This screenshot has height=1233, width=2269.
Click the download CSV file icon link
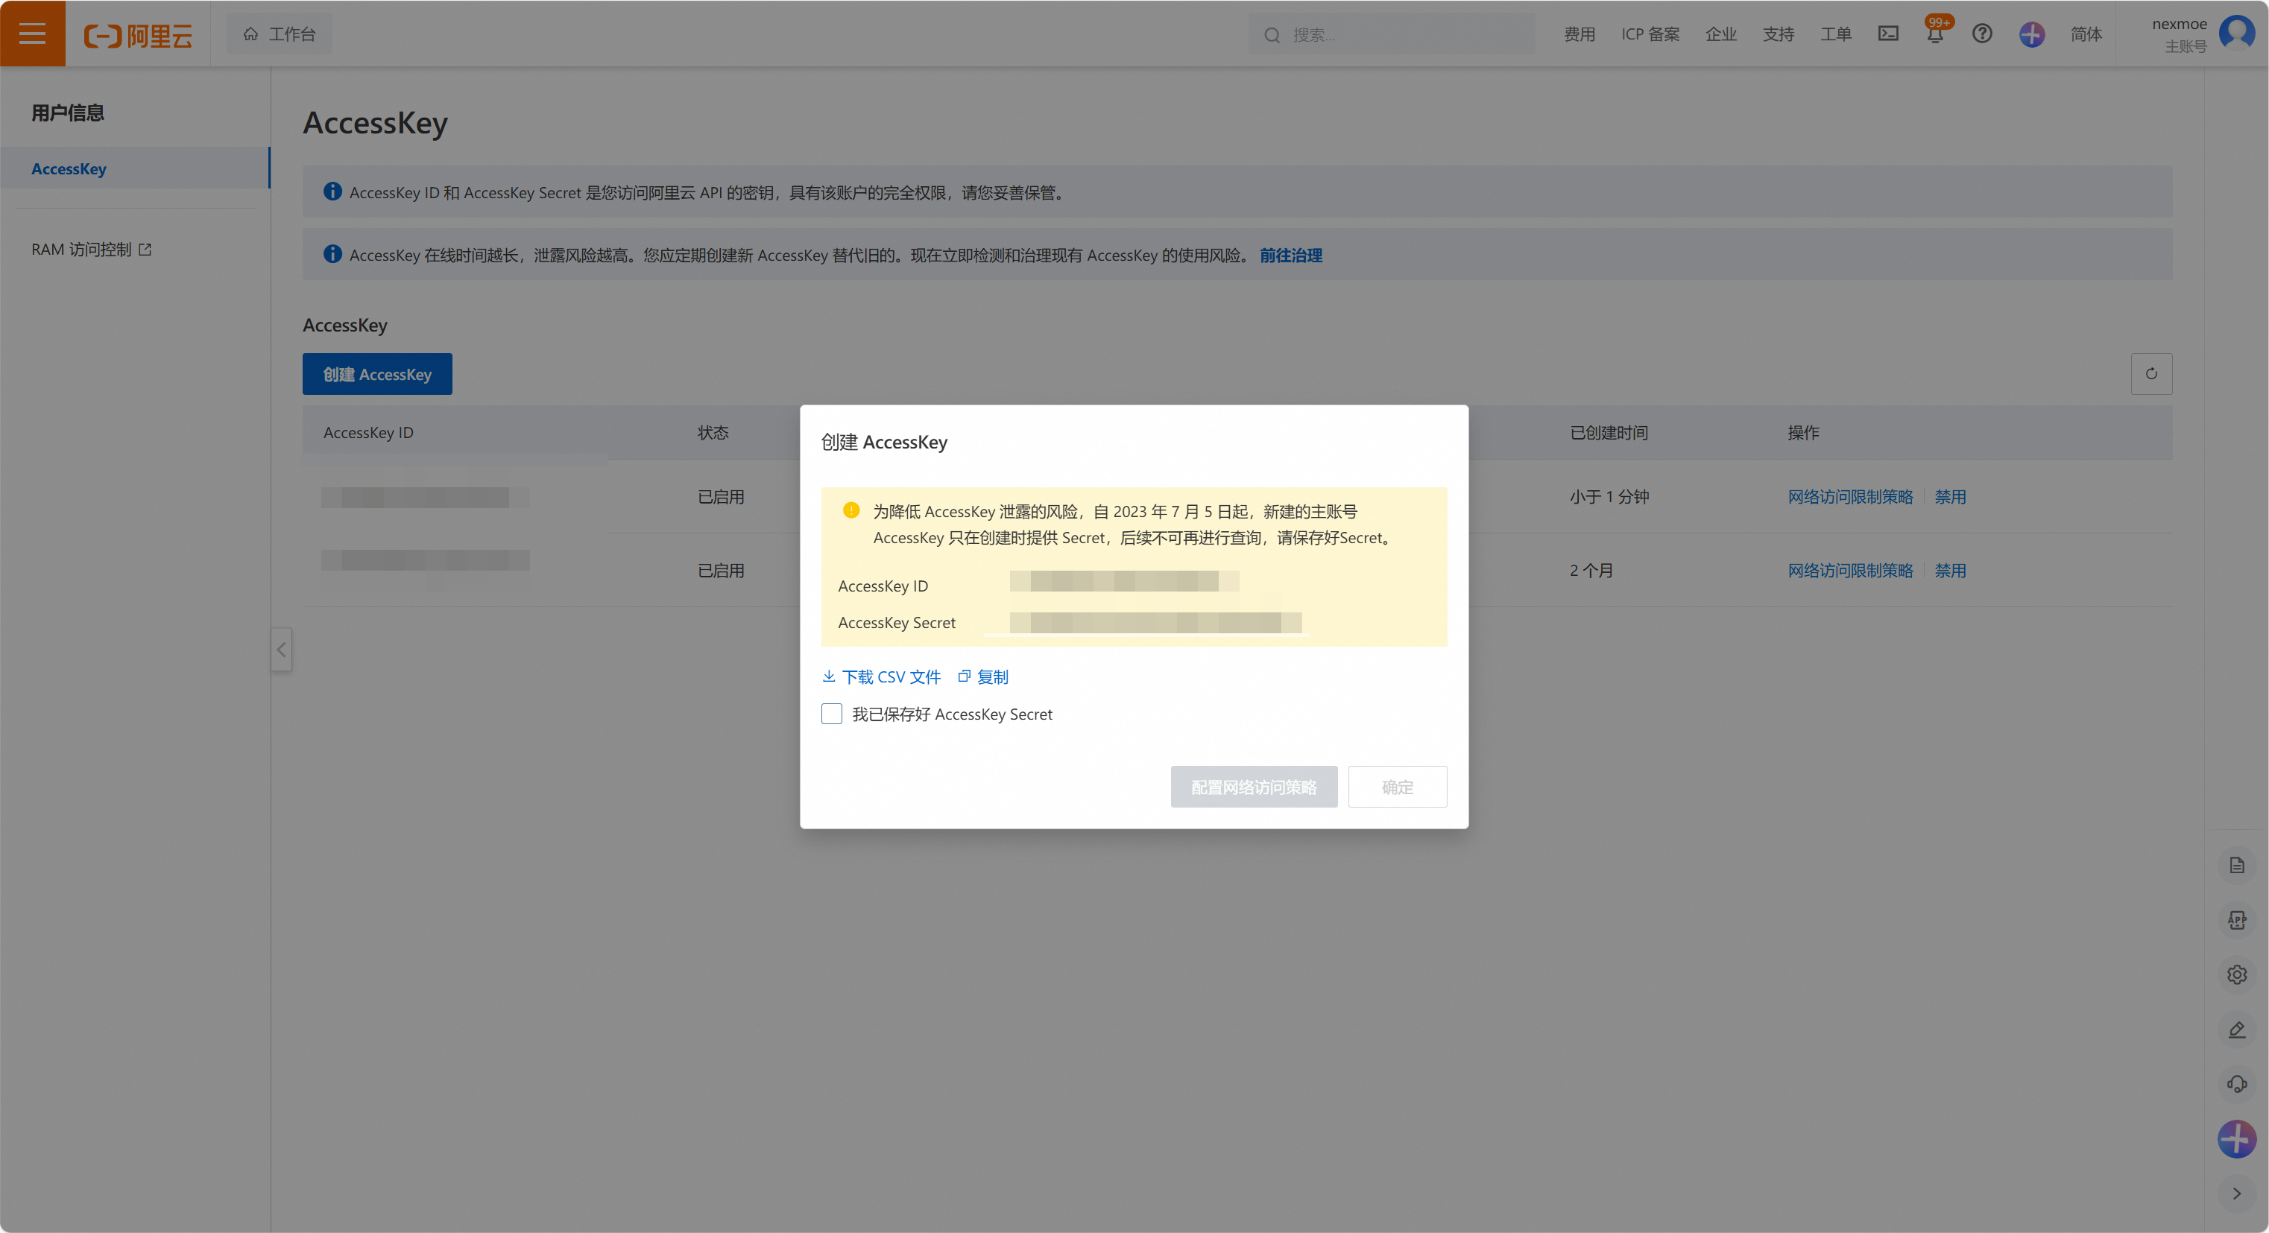(882, 676)
